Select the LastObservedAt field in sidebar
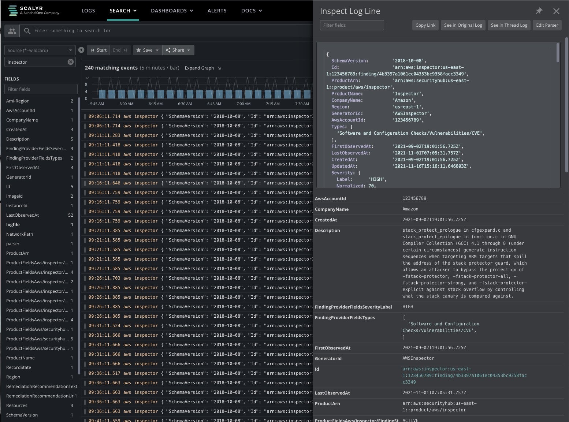 point(22,215)
